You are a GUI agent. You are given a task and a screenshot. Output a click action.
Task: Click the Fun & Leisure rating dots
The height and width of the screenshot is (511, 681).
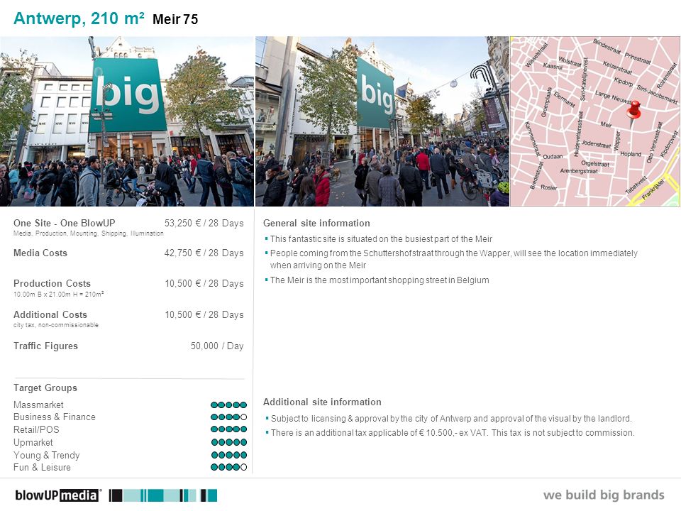(229, 467)
